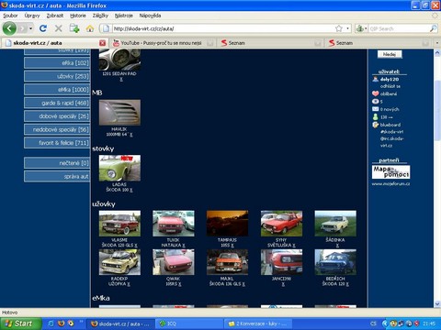This screenshot has height=330, width=441.
Task: Click the vertical scrollbar down arrow
Action: (x=437, y=304)
